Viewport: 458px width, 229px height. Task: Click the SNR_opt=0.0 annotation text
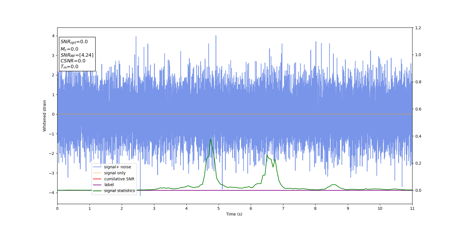tap(74, 42)
